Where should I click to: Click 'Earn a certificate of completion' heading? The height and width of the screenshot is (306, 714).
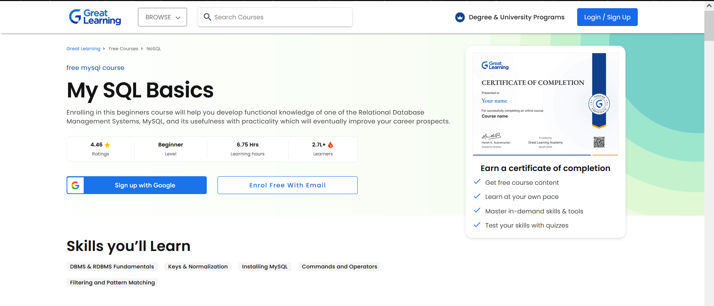(x=545, y=168)
